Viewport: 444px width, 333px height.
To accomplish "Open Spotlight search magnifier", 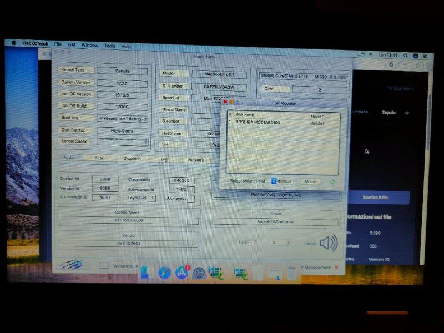I will click(x=406, y=56).
